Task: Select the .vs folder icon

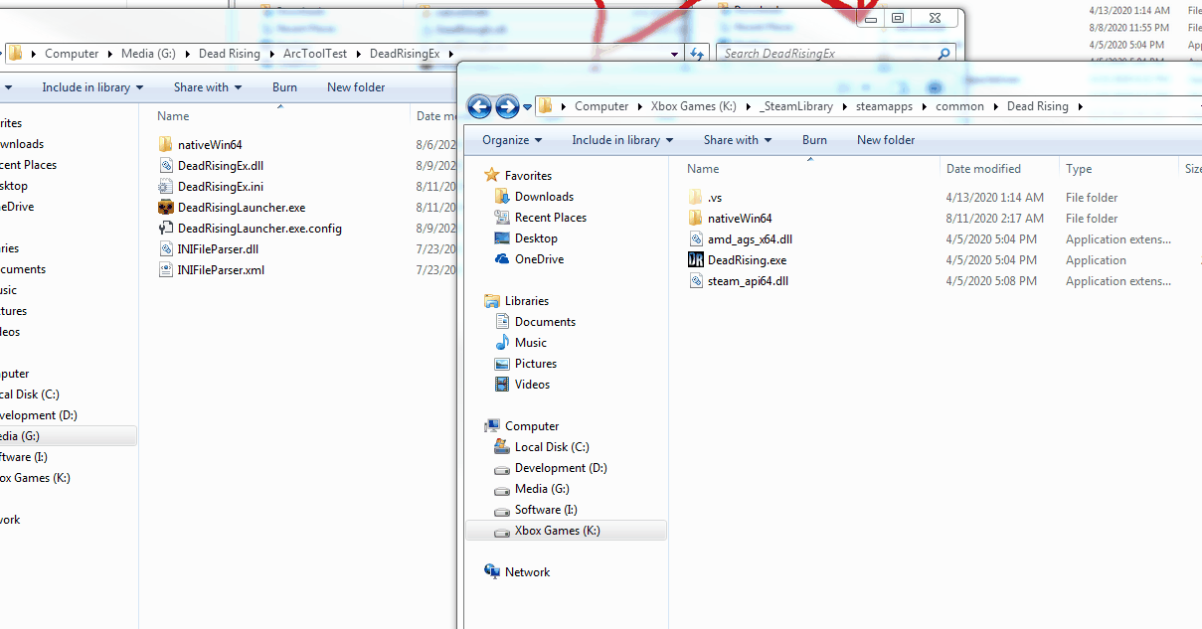Action: 696,198
